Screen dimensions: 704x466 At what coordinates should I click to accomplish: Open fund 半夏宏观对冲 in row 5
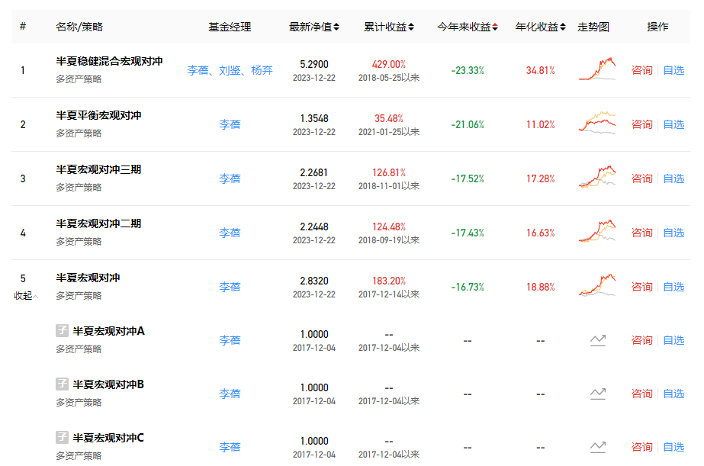point(88,278)
